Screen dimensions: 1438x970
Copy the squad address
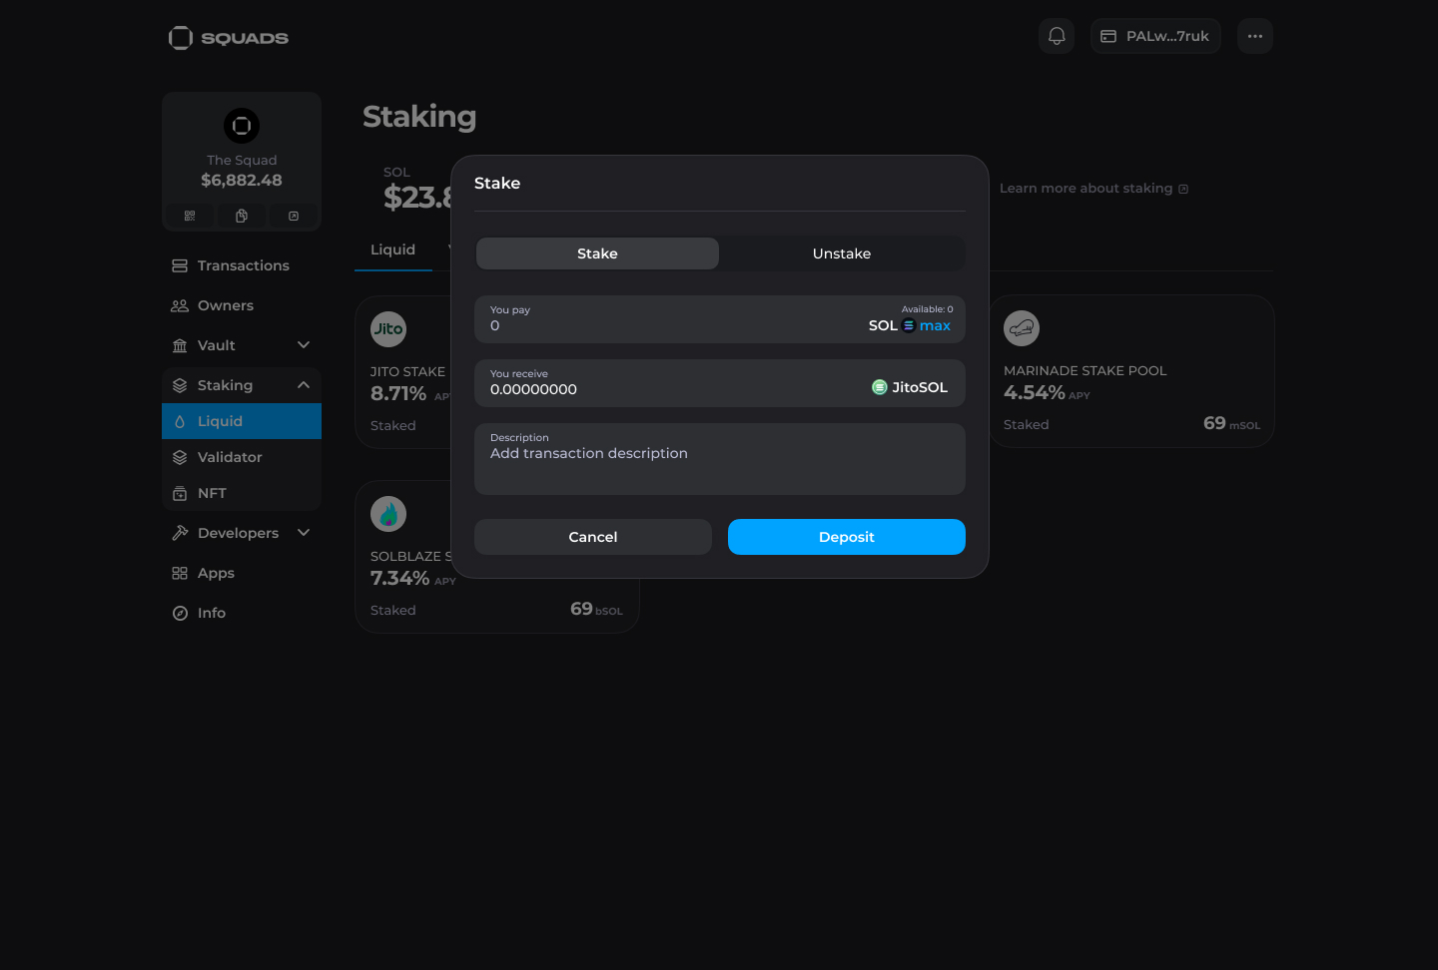(x=242, y=216)
